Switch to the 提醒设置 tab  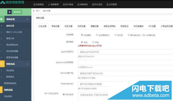94,26
